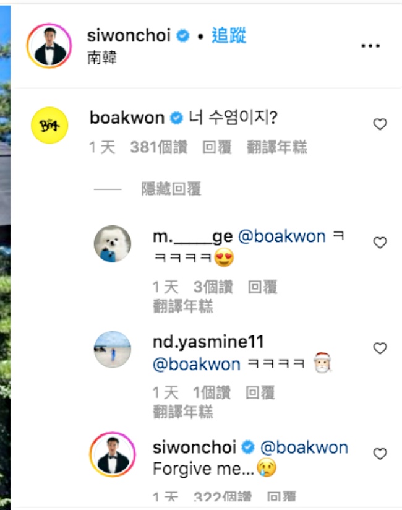
Task: Like m.____ge's reply heart icon
Action: [x=380, y=243]
